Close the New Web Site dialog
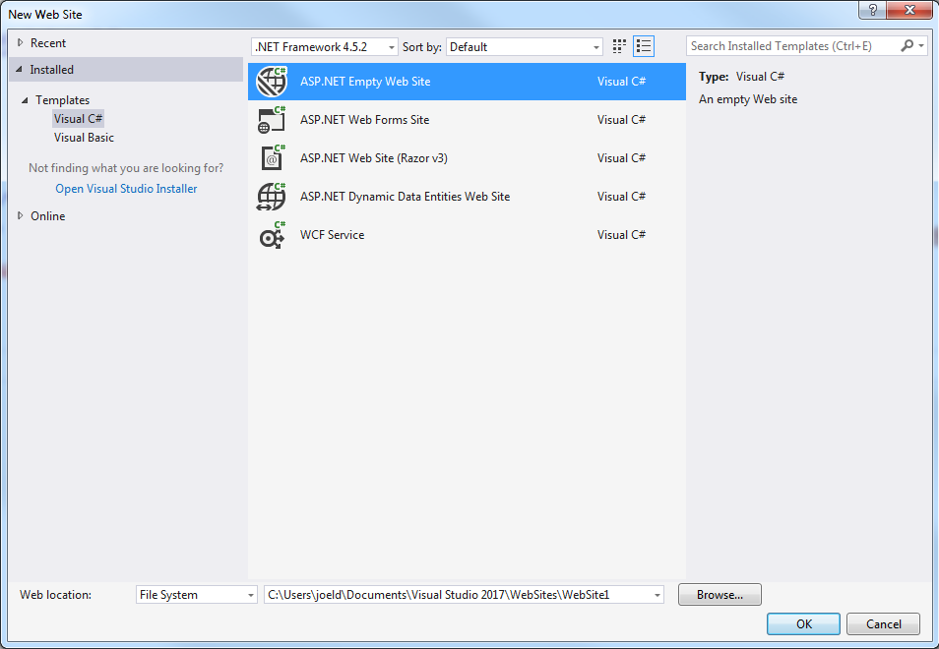The height and width of the screenshot is (649, 939). pos(909,10)
